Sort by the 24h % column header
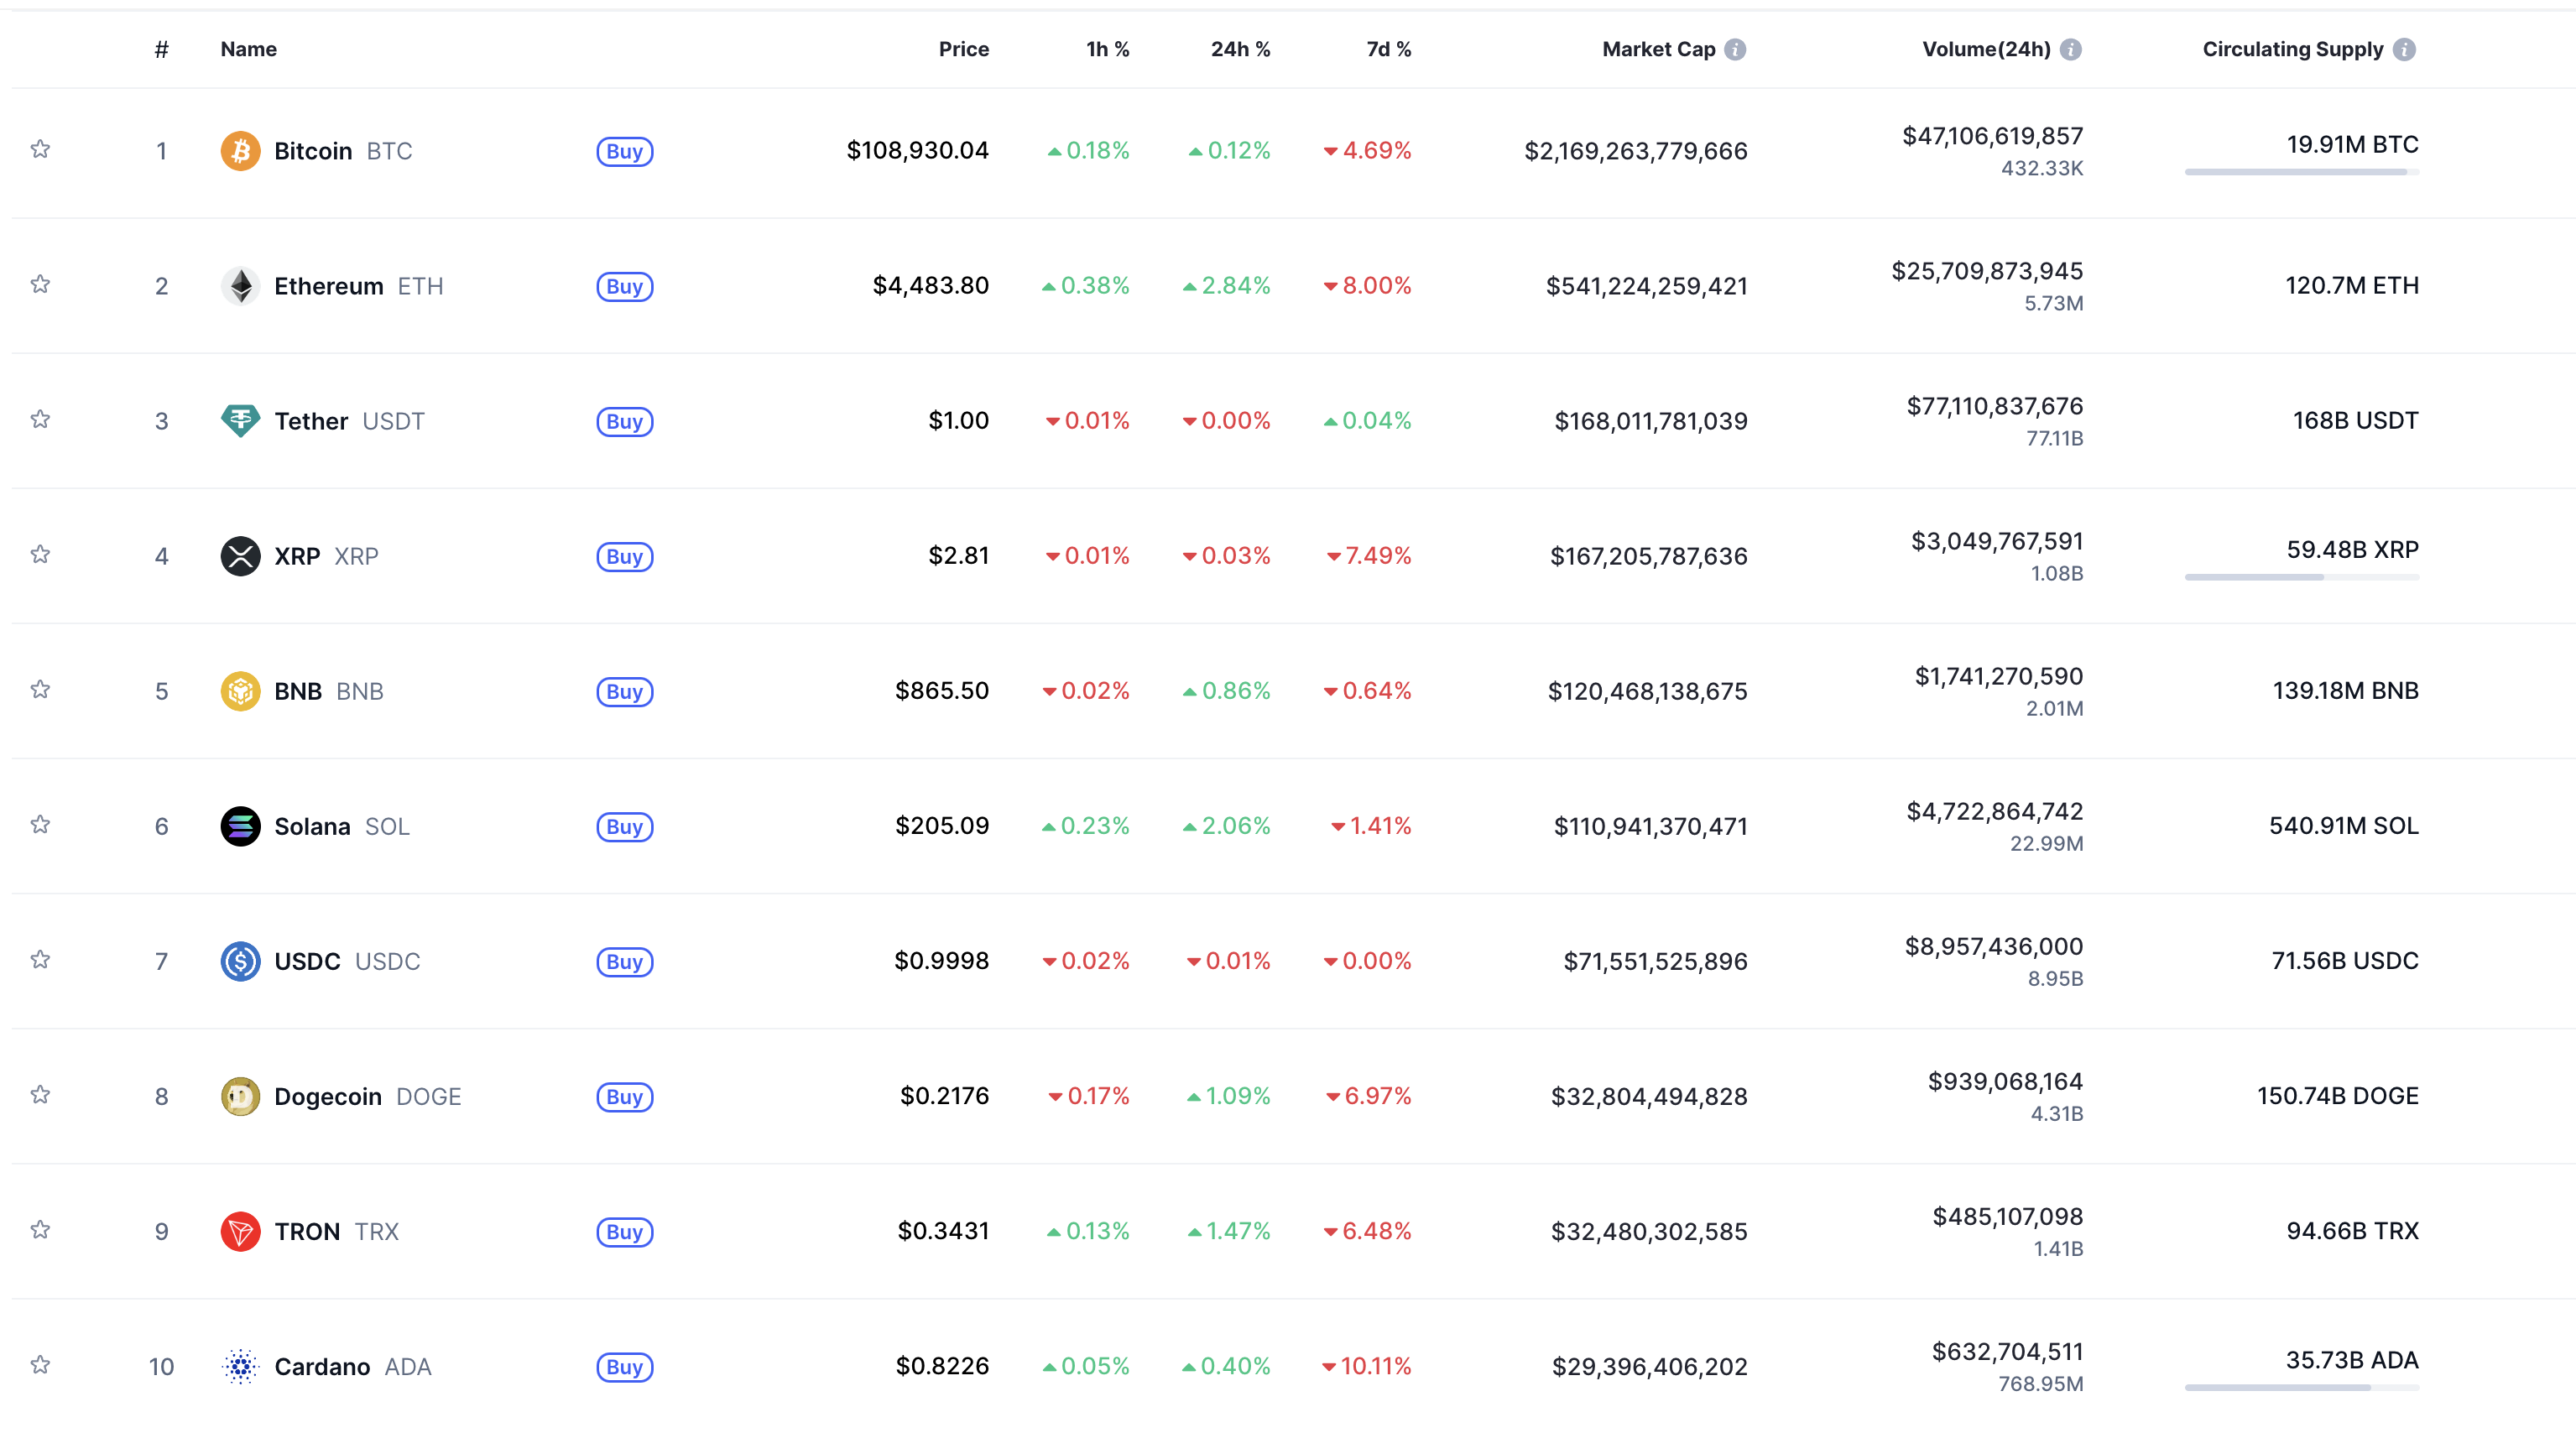The height and width of the screenshot is (1433, 2576). [1240, 49]
